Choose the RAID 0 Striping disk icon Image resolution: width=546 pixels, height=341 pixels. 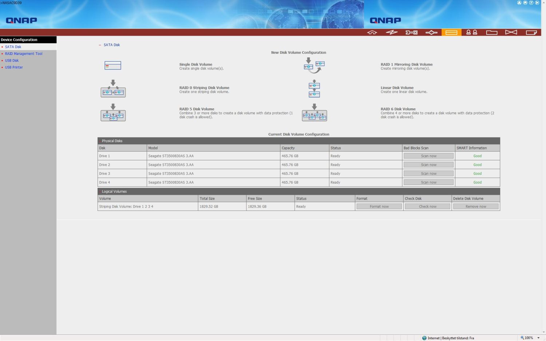coord(113,89)
